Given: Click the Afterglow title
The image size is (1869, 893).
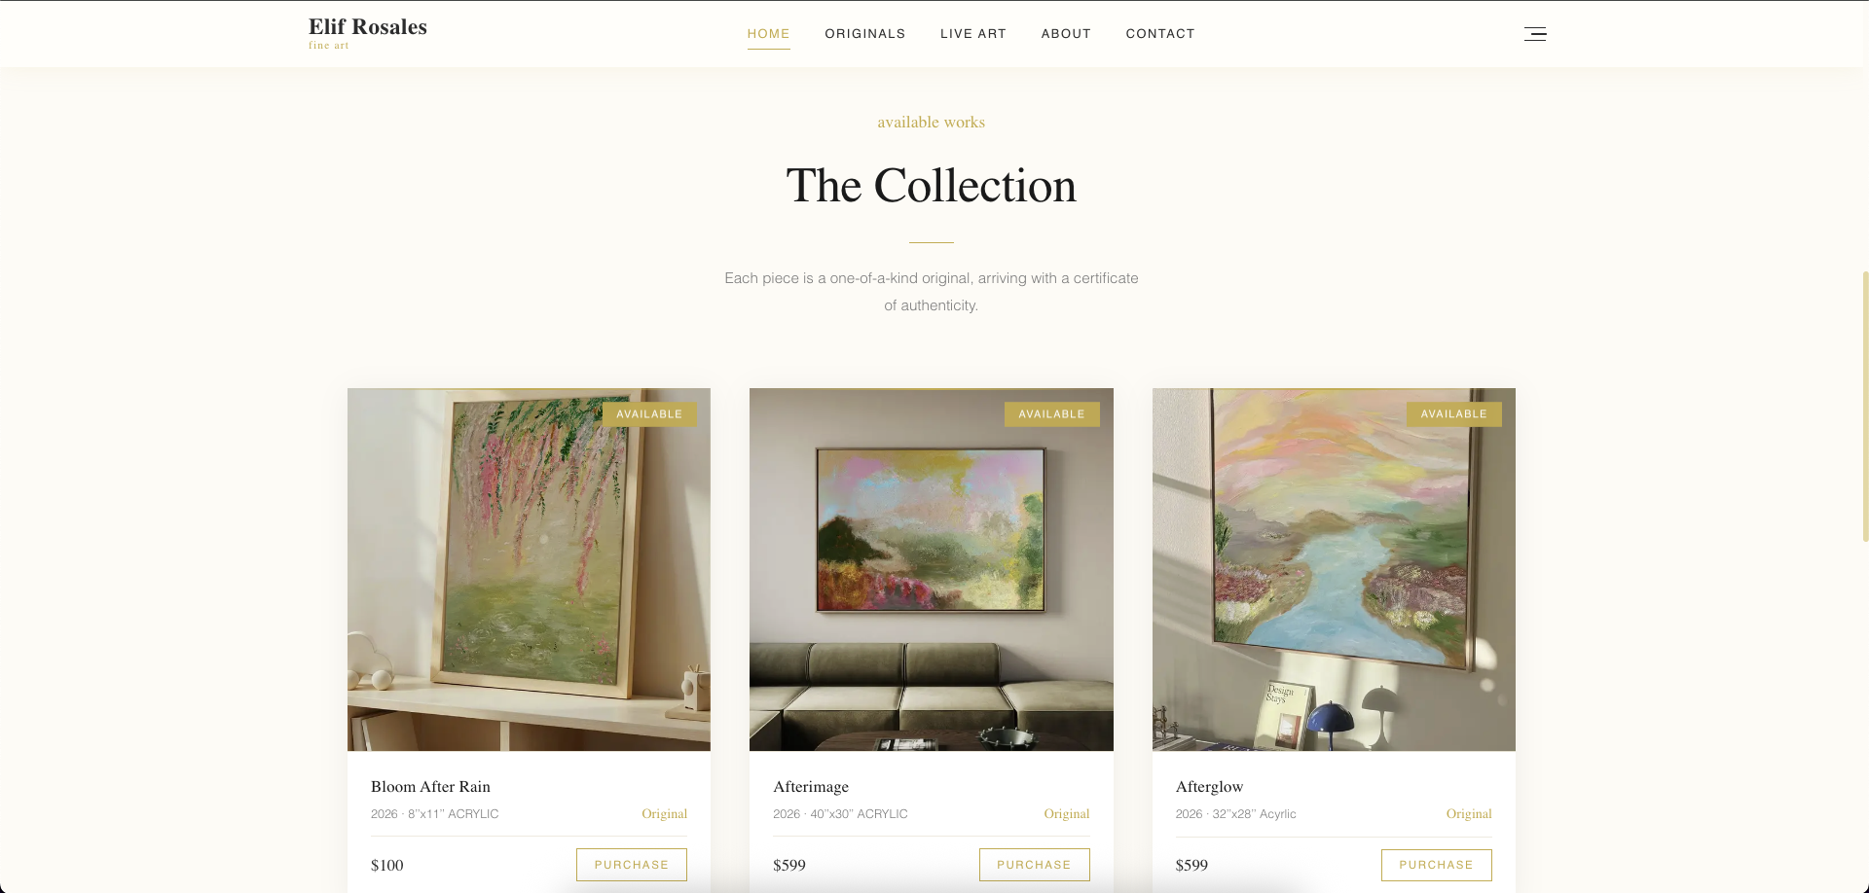Looking at the screenshot, I should (x=1209, y=786).
